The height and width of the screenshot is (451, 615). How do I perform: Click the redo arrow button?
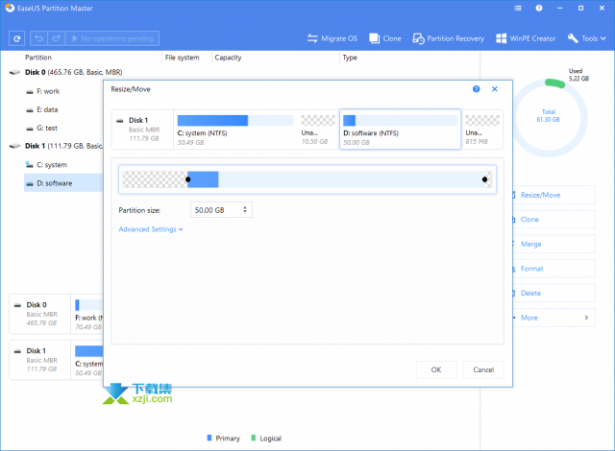pos(56,38)
